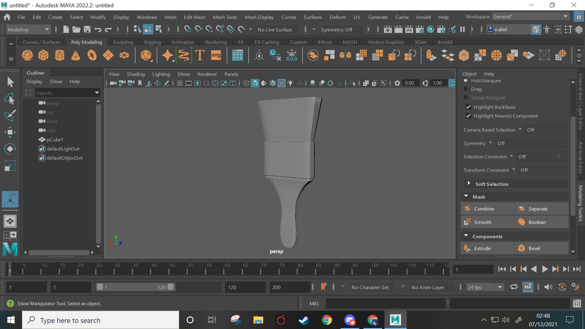Click the polygon Type text tool icon
The image size is (585, 329).
200,55
